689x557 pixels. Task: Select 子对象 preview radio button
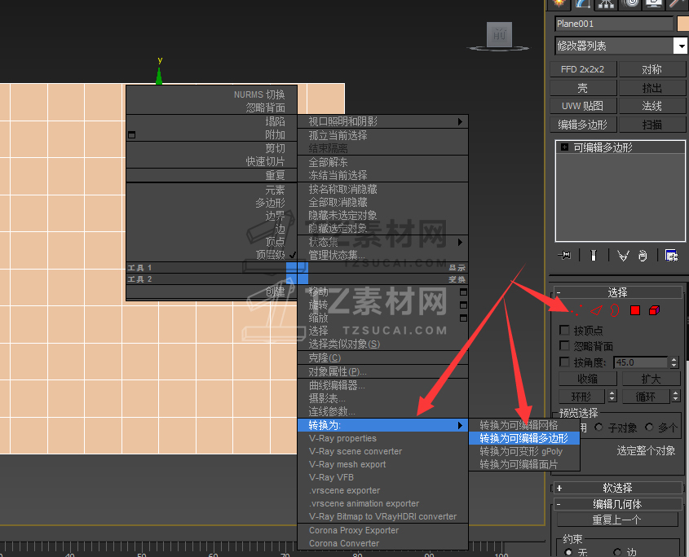coord(598,427)
